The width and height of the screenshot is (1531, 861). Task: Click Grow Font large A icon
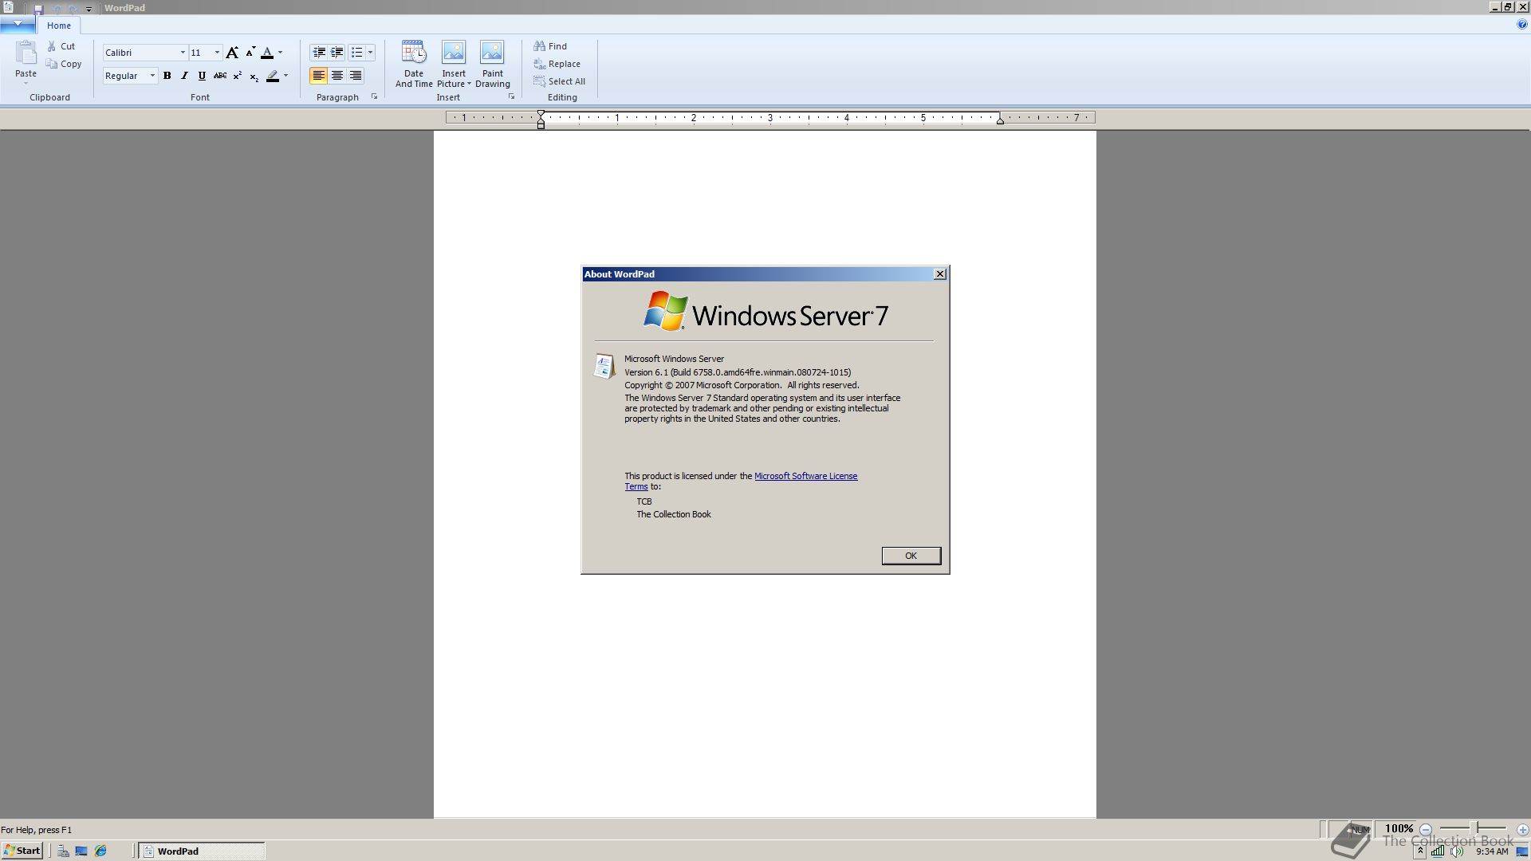pos(232,53)
